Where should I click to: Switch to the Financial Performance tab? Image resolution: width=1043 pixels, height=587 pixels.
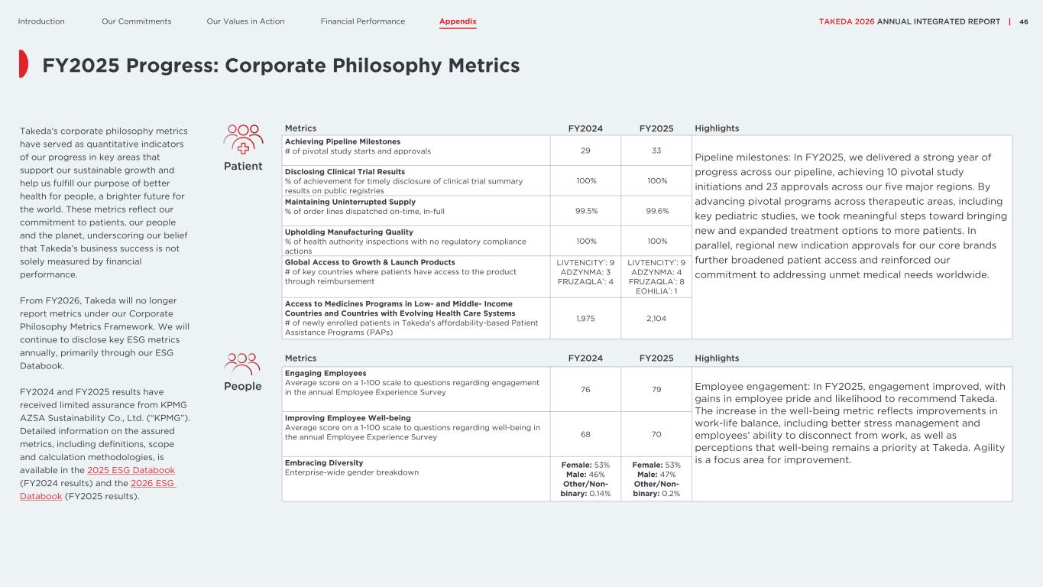click(363, 21)
